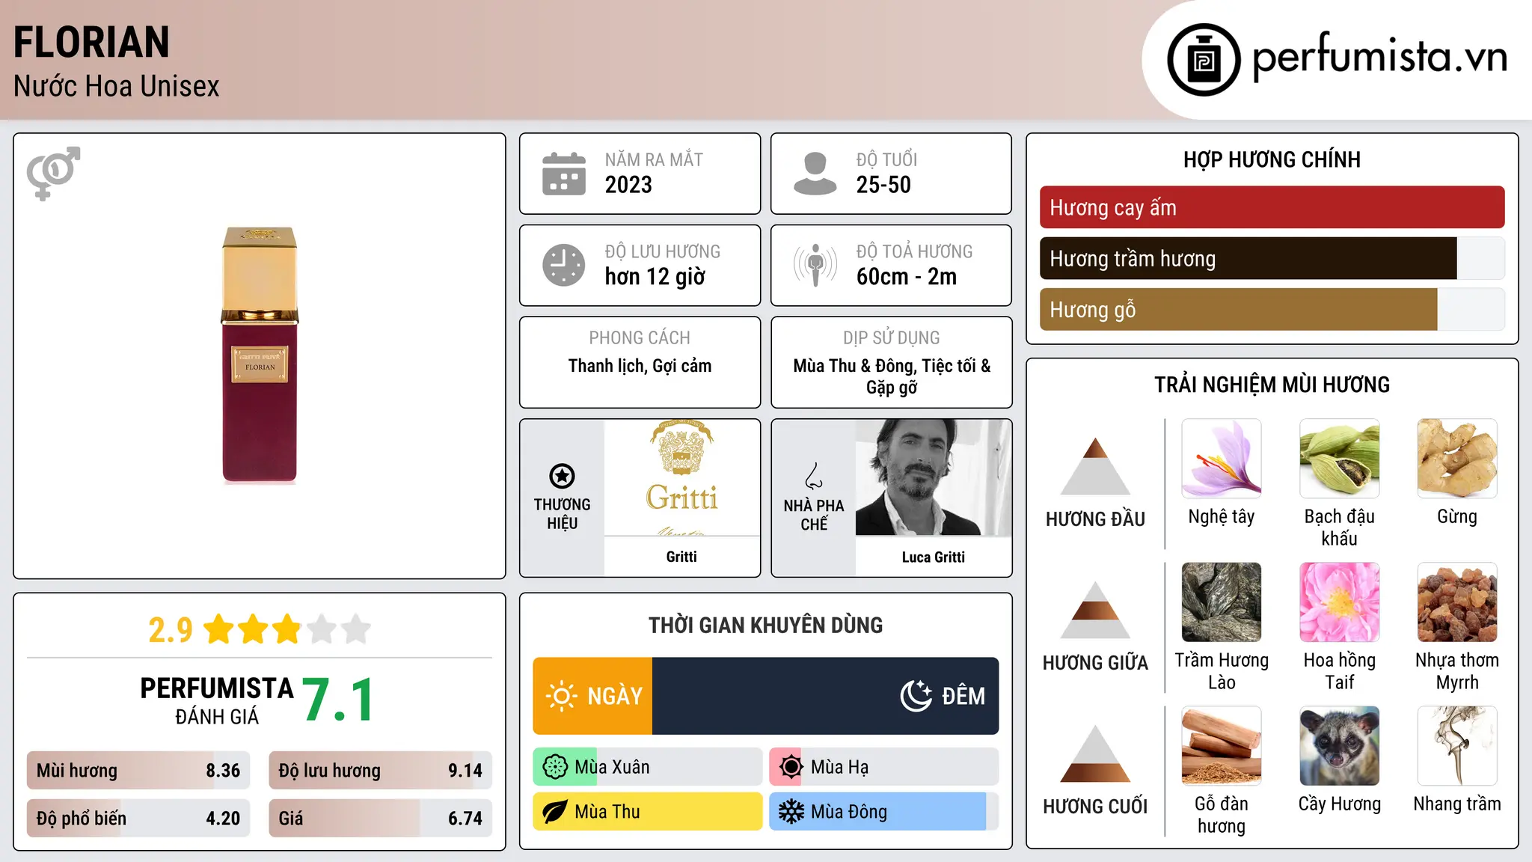Open the Gritti brand logo image
Image resolution: width=1532 pixels, height=862 pixels.
click(x=681, y=477)
